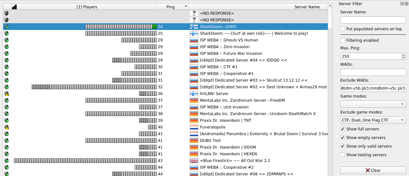
Task: Increase Max. Ping with the up arrow
Action: click(x=403, y=55)
